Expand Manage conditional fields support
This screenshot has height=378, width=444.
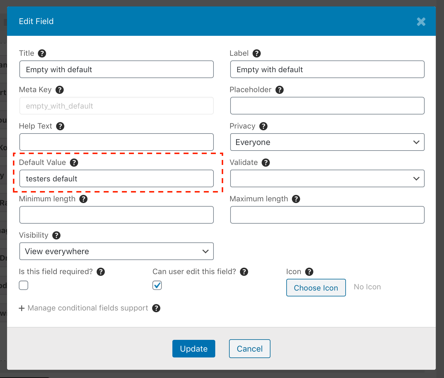point(84,308)
